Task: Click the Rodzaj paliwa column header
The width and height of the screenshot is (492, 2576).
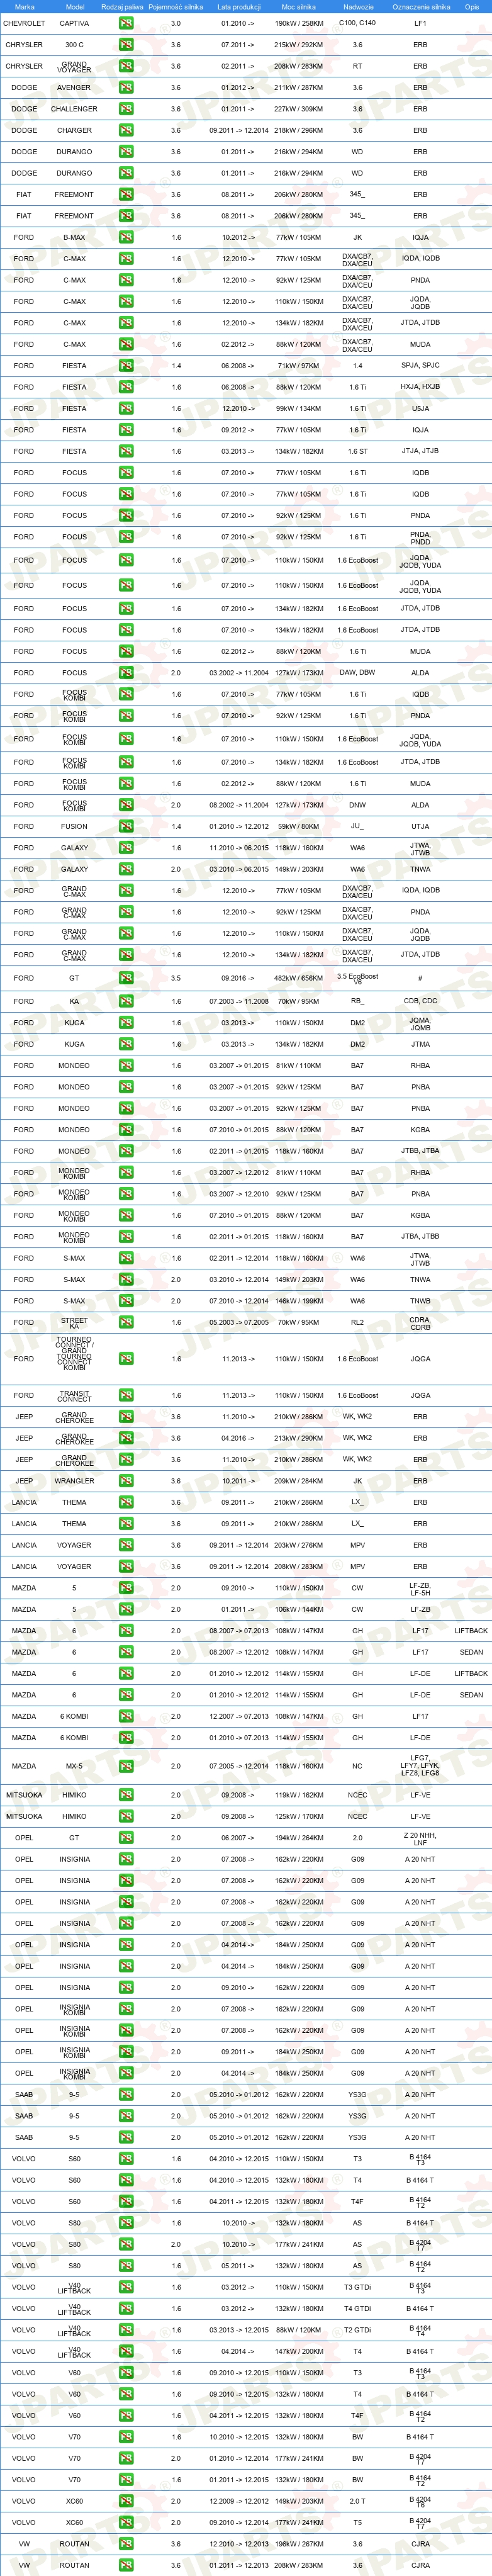Action: pos(122,7)
